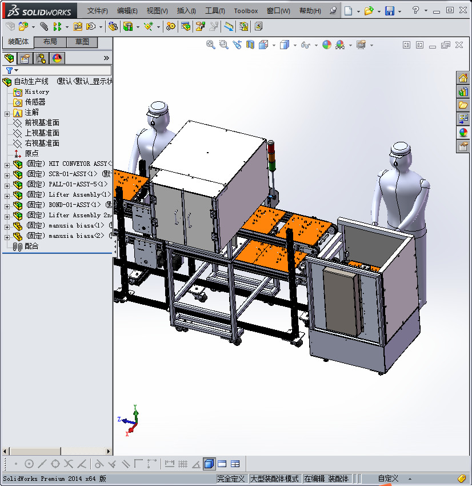The width and height of the screenshot is (472, 486).
Task: Open the 工具(T) menu
Action: coord(215,11)
